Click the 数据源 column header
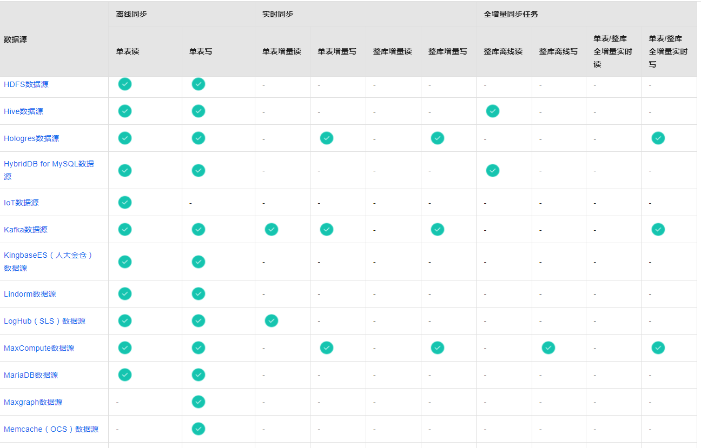The height and width of the screenshot is (448, 701). tap(54, 39)
